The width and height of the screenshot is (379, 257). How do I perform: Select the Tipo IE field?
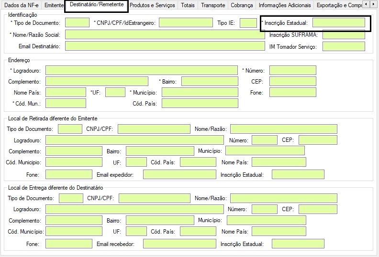pyautogui.click(x=248, y=22)
